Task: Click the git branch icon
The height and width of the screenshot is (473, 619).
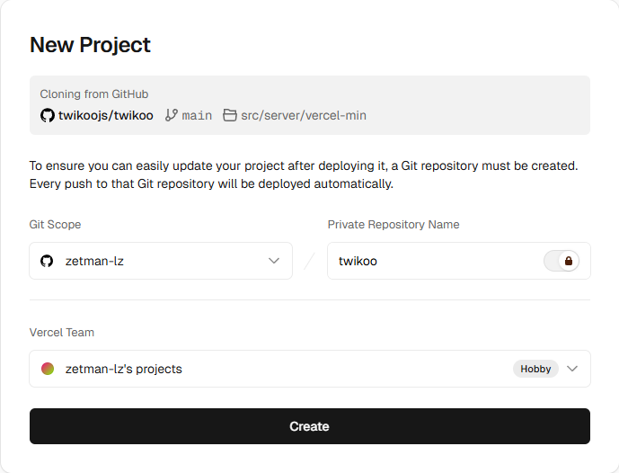Action: click(x=172, y=116)
